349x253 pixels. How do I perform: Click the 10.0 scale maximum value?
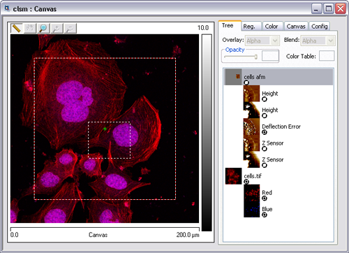tap(203, 28)
